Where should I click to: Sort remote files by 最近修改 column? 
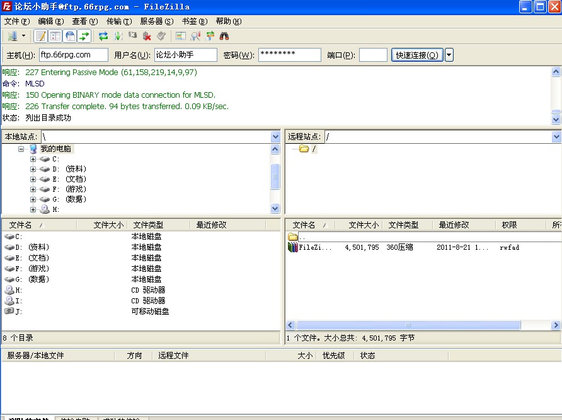(x=464, y=225)
